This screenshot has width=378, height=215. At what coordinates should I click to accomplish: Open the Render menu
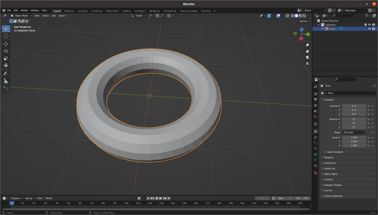24,10
